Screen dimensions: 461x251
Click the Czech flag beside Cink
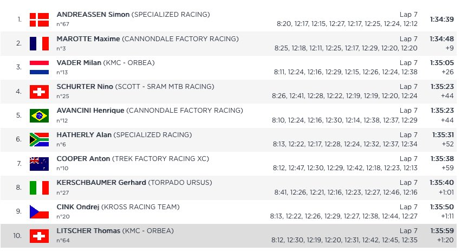pyautogui.click(x=39, y=211)
